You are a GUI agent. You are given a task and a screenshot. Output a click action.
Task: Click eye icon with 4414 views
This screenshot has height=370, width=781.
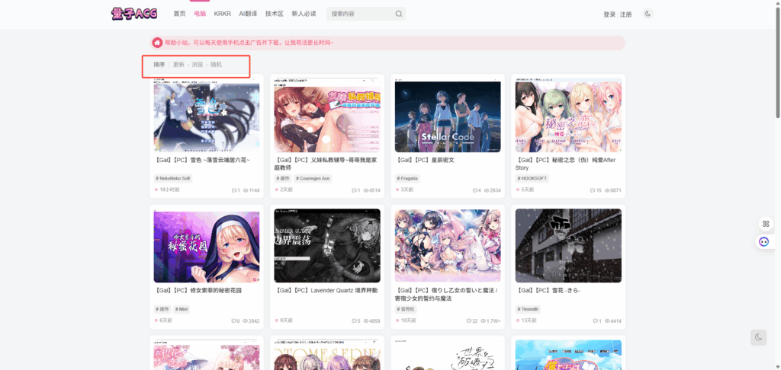(x=607, y=321)
